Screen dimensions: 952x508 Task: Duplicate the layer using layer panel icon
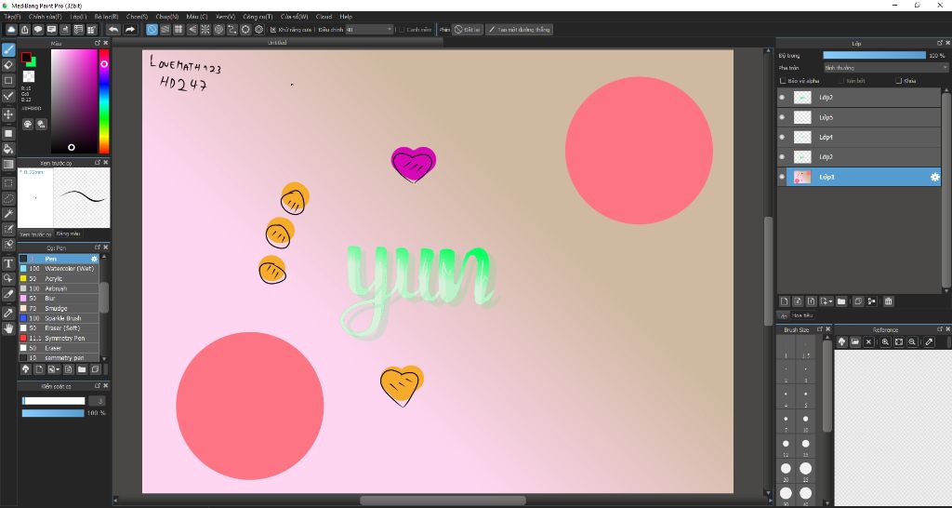click(858, 301)
